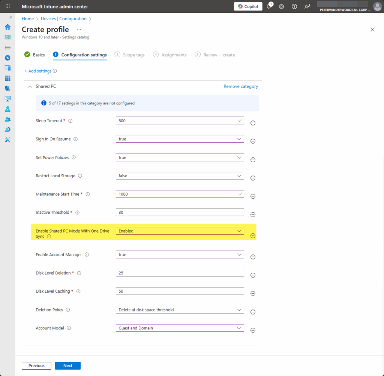Remove the Sleep Timeout setting
The image size is (384, 376).
click(x=253, y=123)
